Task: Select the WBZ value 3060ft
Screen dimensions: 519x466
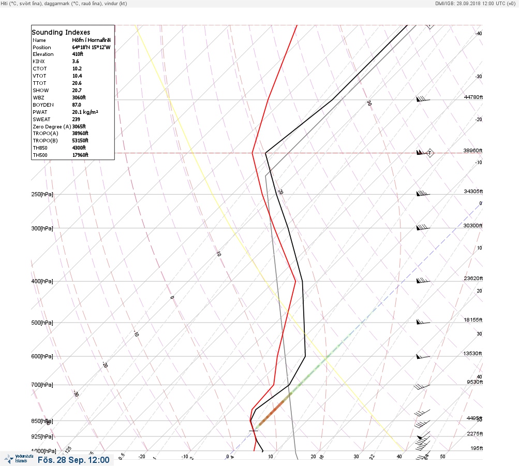Action: (79, 97)
